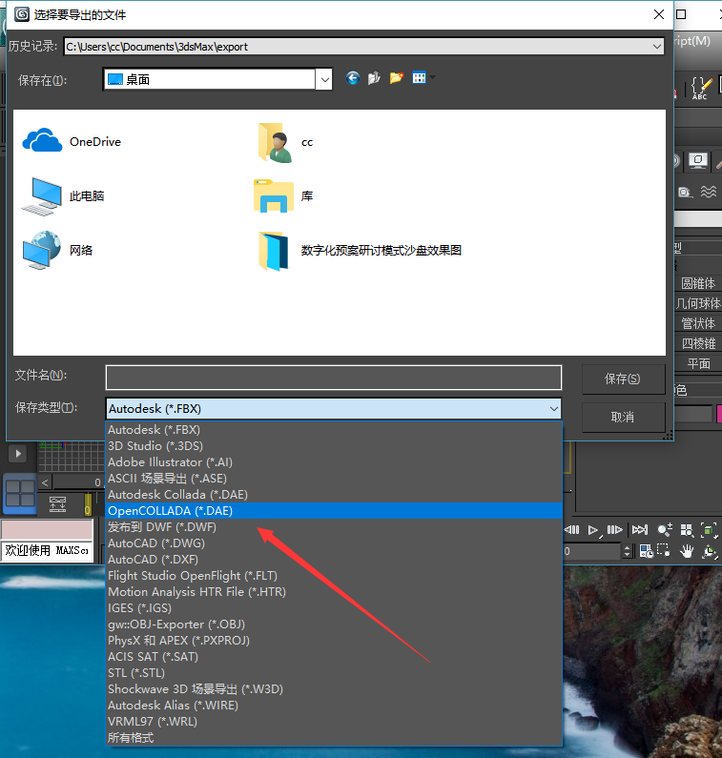This screenshot has width=722, height=758.
Task: Choose STL (*.STL) format
Action: [334, 672]
